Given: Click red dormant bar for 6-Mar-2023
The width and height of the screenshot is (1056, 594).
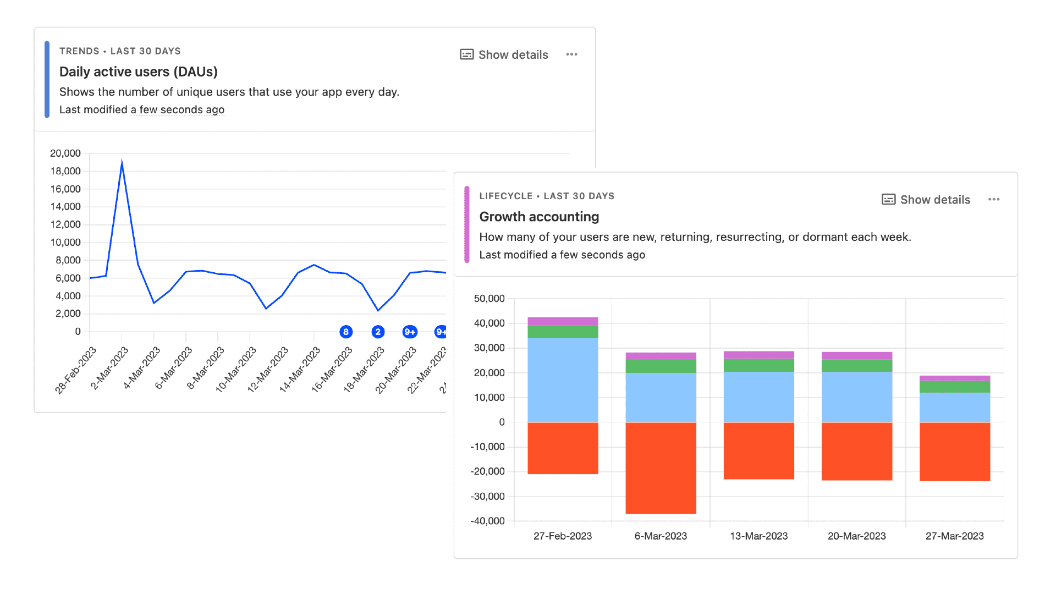Looking at the screenshot, I should coord(661,468).
